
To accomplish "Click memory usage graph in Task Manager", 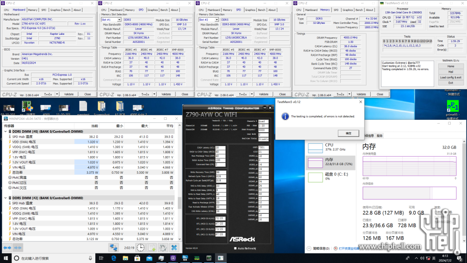I will click(x=409, y=167).
